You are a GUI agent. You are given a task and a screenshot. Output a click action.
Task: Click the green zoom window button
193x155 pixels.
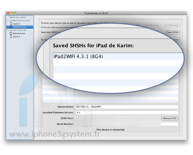click(15, 13)
